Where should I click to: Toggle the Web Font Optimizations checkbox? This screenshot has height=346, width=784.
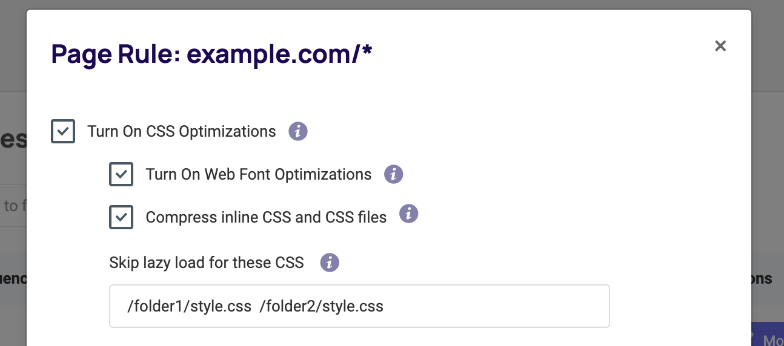click(x=121, y=174)
